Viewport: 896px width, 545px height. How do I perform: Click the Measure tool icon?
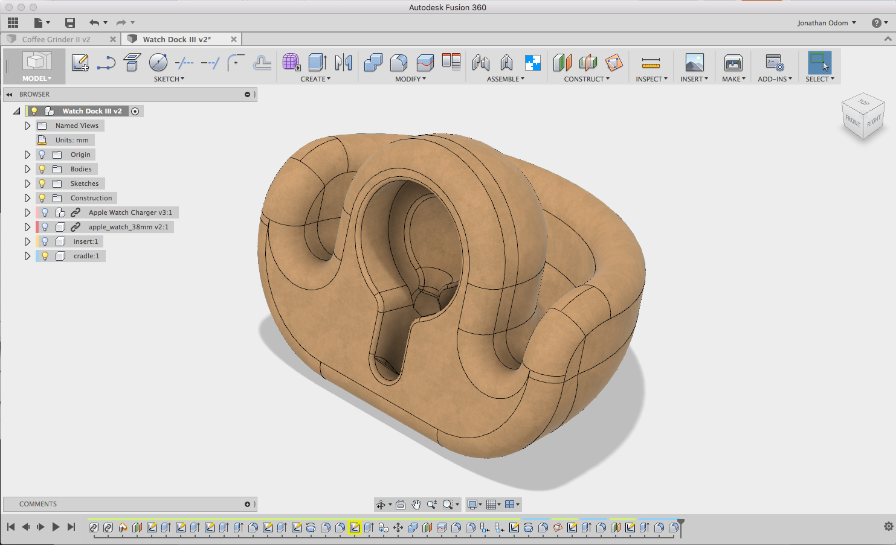point(651,62)
